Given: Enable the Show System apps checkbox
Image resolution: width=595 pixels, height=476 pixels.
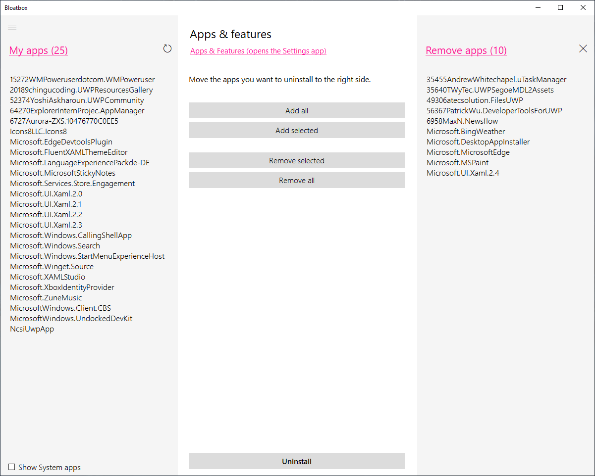Looking at the screenshot, I should [12, 467].
